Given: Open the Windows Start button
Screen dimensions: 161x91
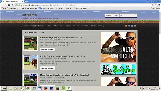Looking at the screenshot, I should tap(3, 88).
